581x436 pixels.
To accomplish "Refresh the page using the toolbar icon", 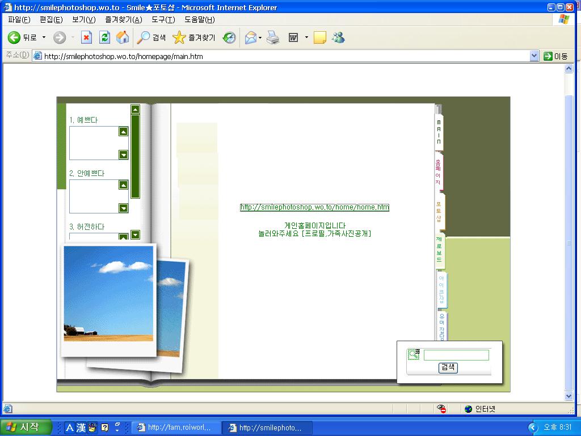I will coord(104,37).
